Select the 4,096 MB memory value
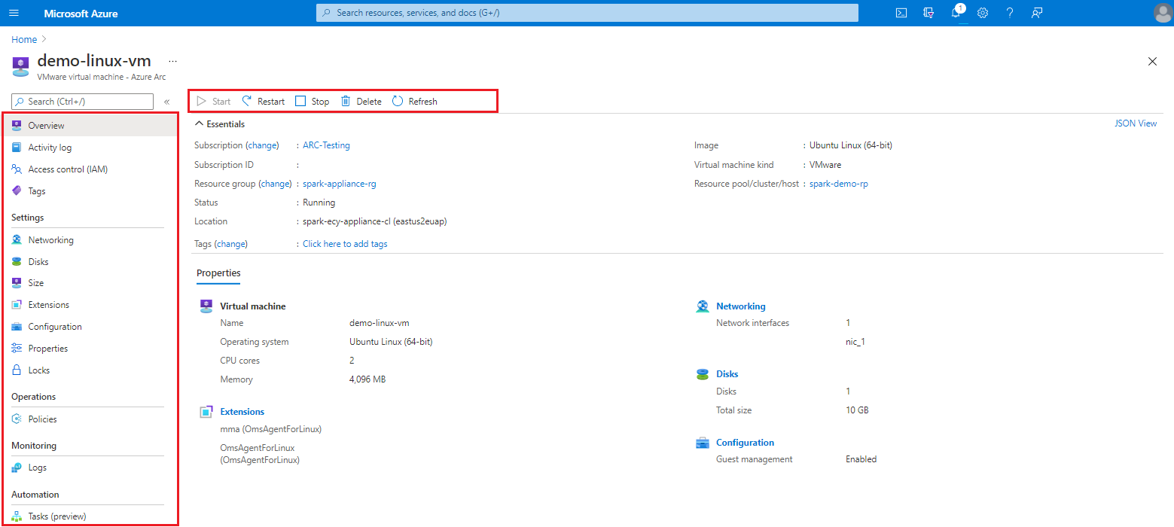Viewport: 1174px width, 527px height. 367,379
